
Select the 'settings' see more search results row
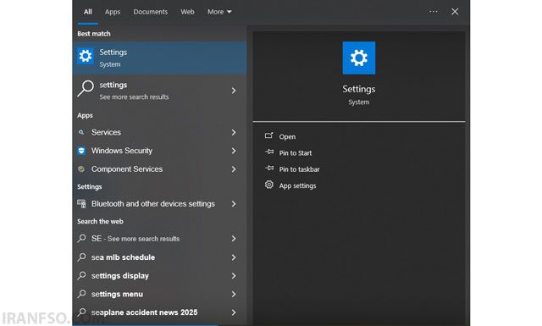159,91
